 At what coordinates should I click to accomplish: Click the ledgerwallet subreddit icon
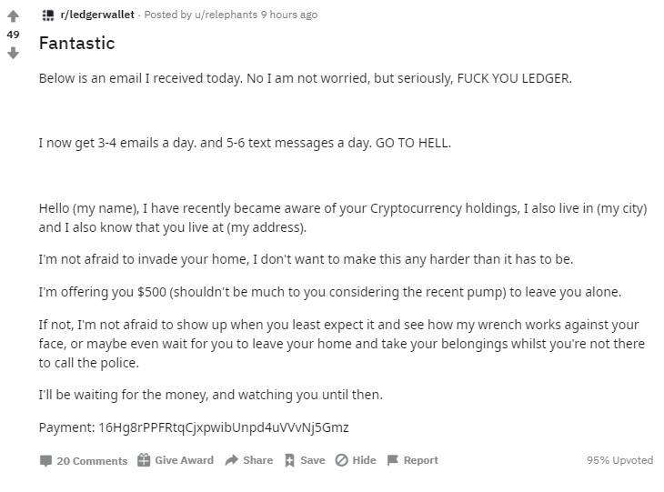[x=48, y=15]
